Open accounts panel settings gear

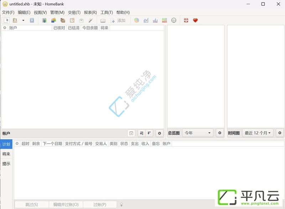pyautogui.click(x=159, y=133)
